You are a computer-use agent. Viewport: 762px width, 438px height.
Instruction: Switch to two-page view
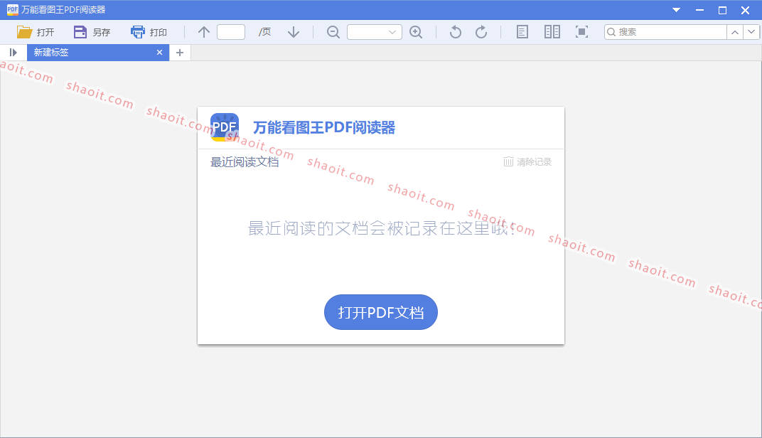point(552,32)
